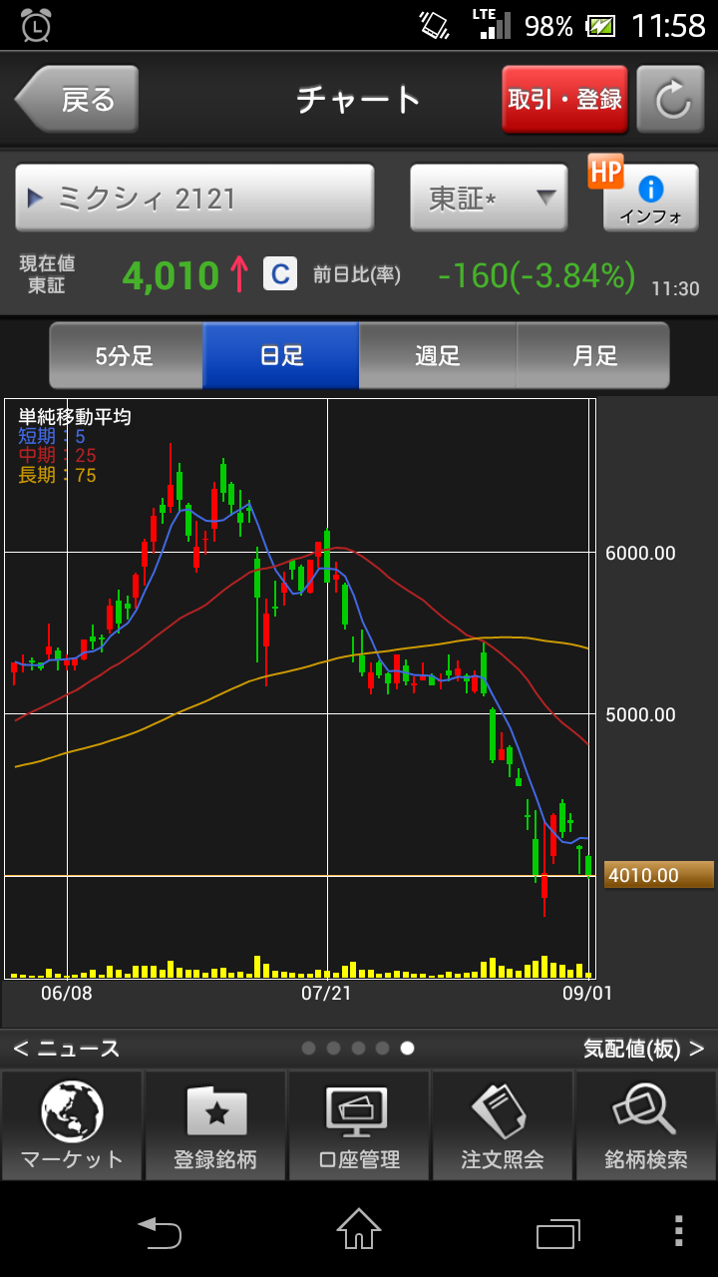Go back with the 戻る button

76,100
